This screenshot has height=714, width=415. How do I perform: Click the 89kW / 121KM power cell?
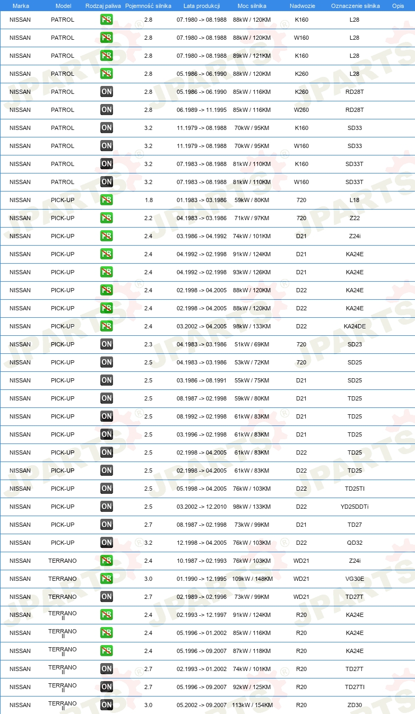click(252, 56)
